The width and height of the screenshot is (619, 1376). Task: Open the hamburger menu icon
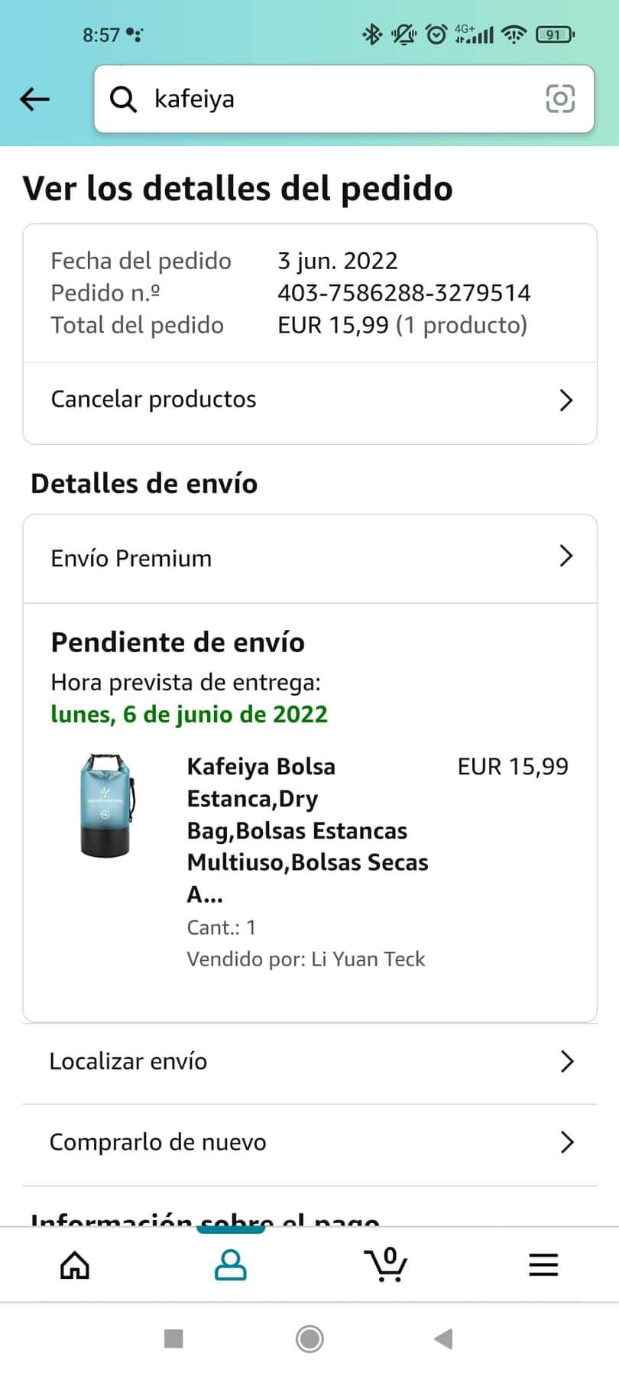pos(543,1265)
